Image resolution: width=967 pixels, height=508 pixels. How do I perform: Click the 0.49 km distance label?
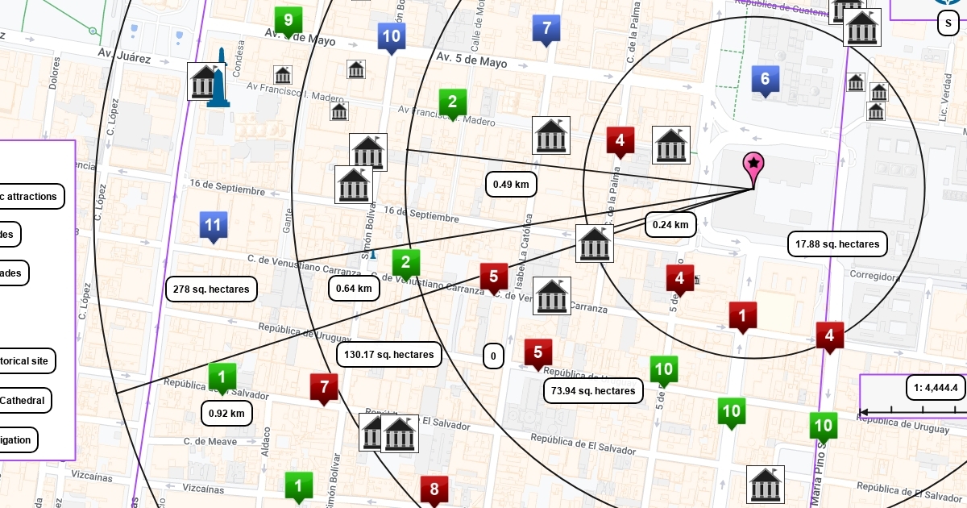tap(511, 184)
